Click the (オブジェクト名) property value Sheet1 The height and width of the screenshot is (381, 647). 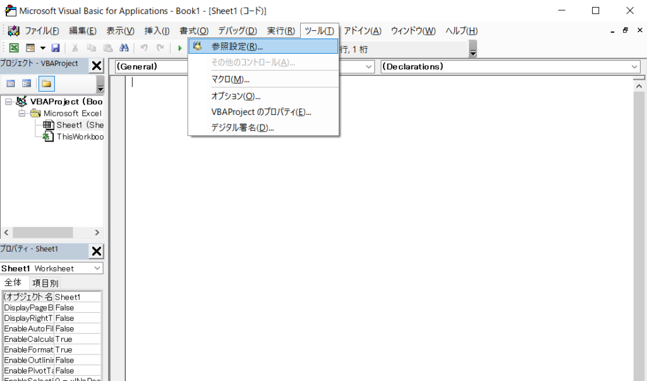[x=78, y=297]
